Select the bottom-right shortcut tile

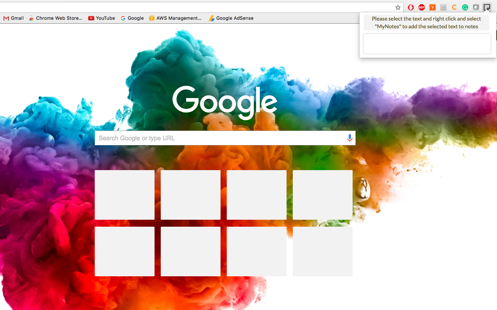322,251
